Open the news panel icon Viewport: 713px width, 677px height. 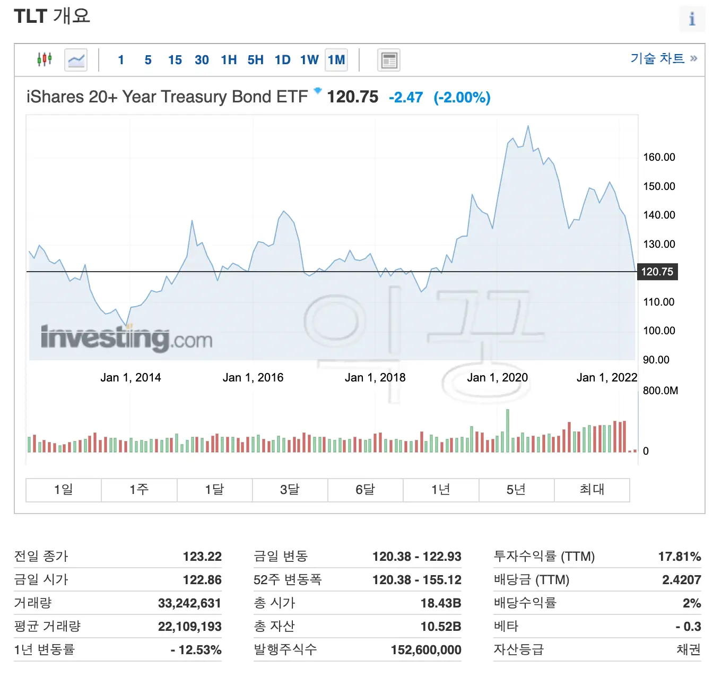pyautogui.click(x=388, y=59)
